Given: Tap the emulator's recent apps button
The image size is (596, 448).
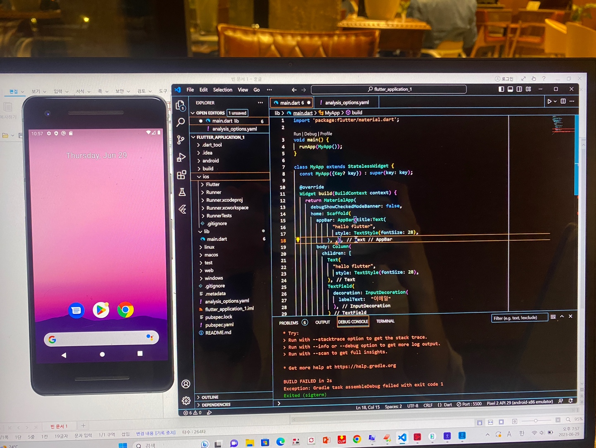Looking at the screenshot, I should tap(140, 354).
